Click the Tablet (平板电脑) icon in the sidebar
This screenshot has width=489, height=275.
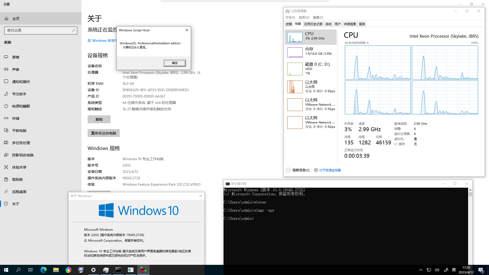point(6,130)
